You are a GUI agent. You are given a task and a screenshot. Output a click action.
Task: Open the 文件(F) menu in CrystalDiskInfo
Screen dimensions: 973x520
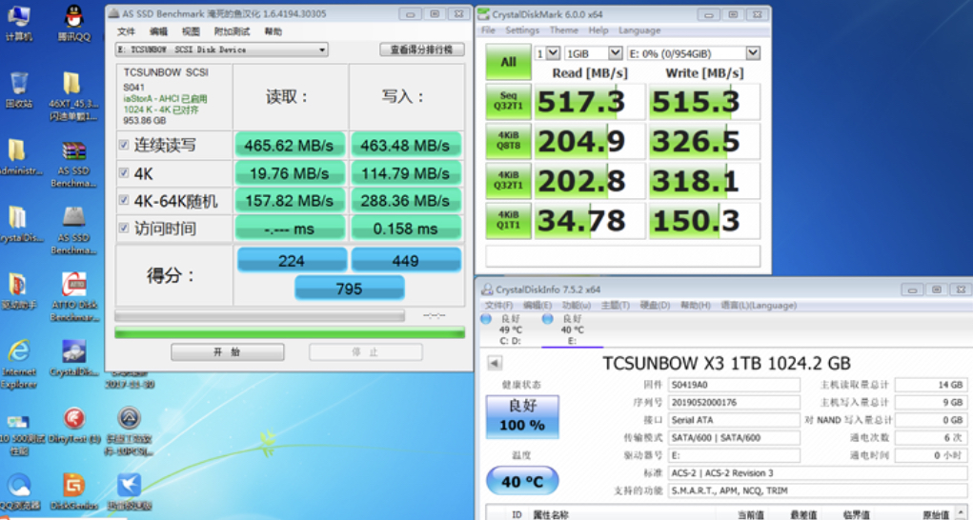pyautogui.click(x=499, y=305)
